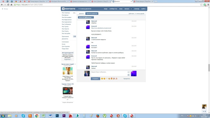Image resolution: width=210 pixels, height=118 pixels.
Task: Open 'Документы' in the left menu
Action: click(65, 39)
